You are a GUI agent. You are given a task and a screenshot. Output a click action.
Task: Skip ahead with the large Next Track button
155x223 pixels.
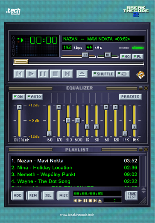[67, 74]
